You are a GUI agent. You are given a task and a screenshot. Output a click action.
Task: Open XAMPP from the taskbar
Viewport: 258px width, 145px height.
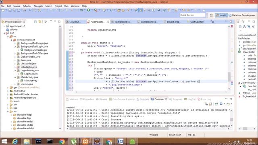tap(85, 141)
